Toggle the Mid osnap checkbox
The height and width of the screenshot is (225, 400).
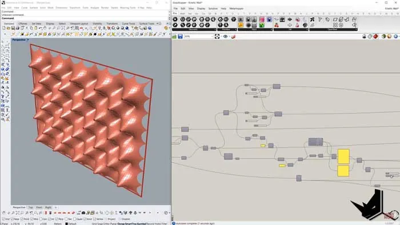point(31,219)
